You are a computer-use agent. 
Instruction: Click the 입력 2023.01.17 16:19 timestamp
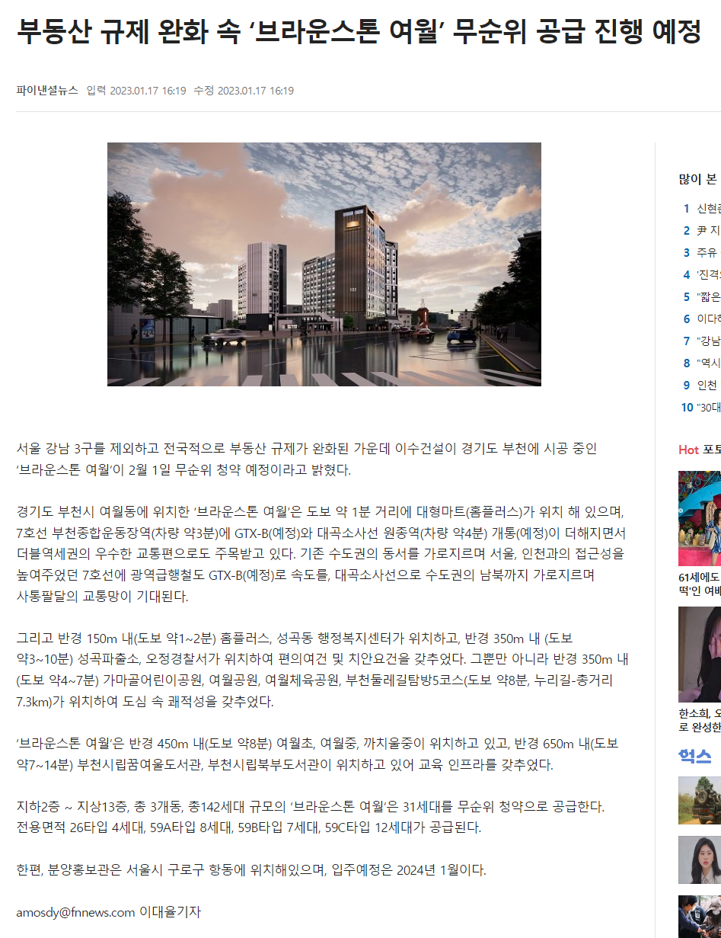click(x=136, y=91)
